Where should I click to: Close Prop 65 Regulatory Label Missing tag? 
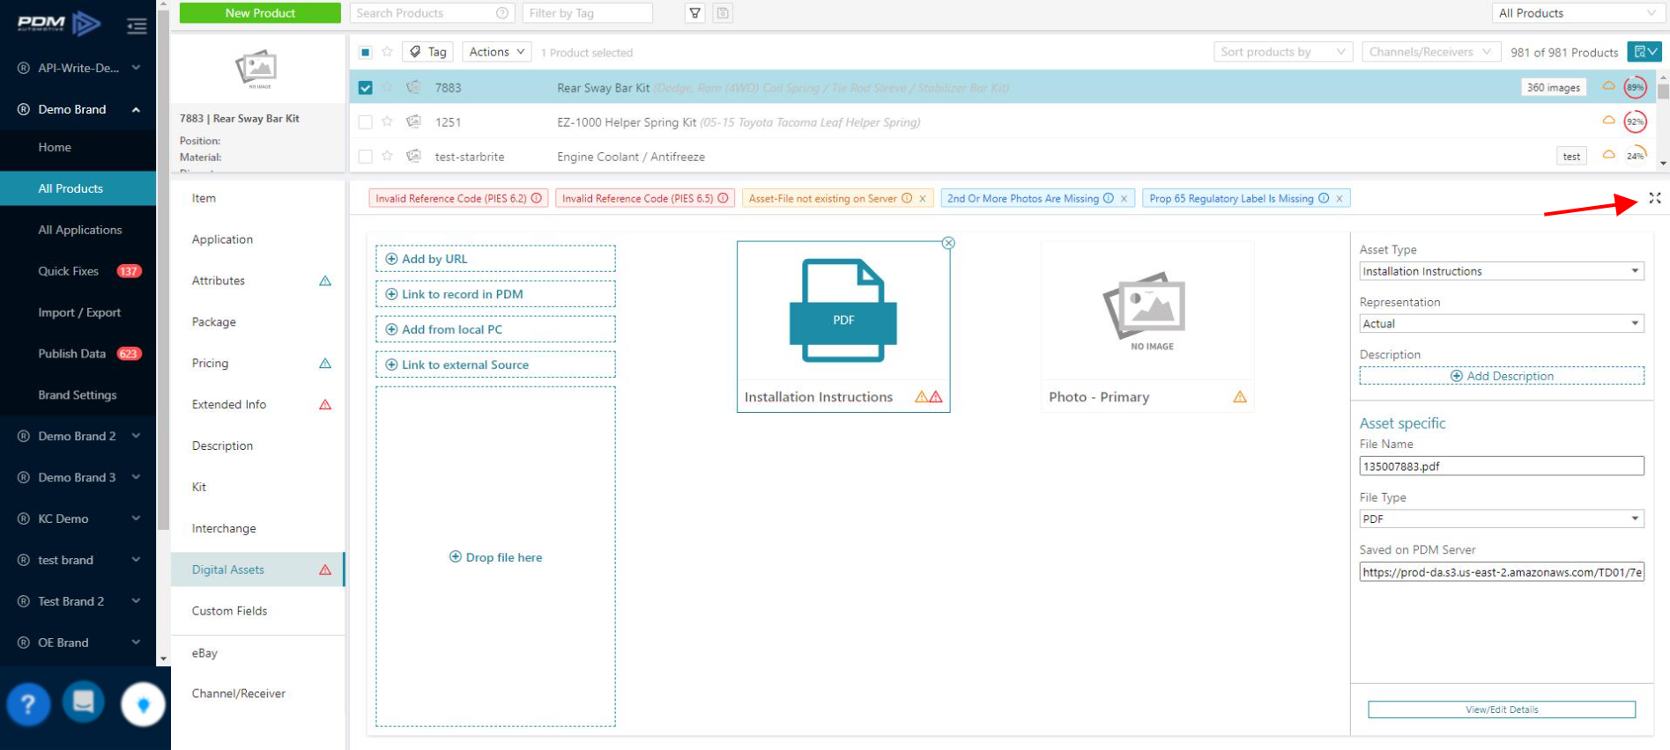click(1340, 199)
